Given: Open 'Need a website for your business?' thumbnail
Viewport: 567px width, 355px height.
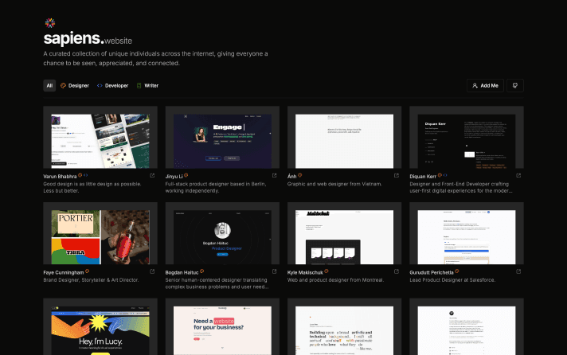Looking at the screenshot, I should click(222, 327).
